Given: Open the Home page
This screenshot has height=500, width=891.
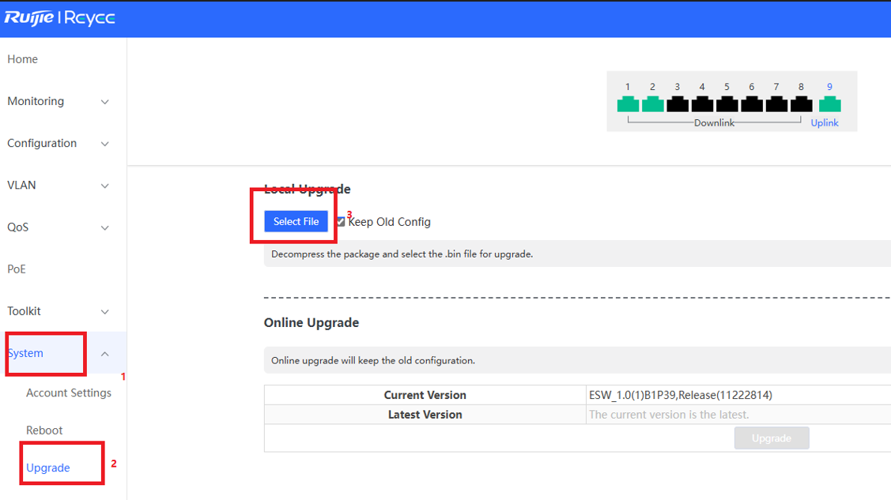Looking at the screenshot, I should (23, 59).
